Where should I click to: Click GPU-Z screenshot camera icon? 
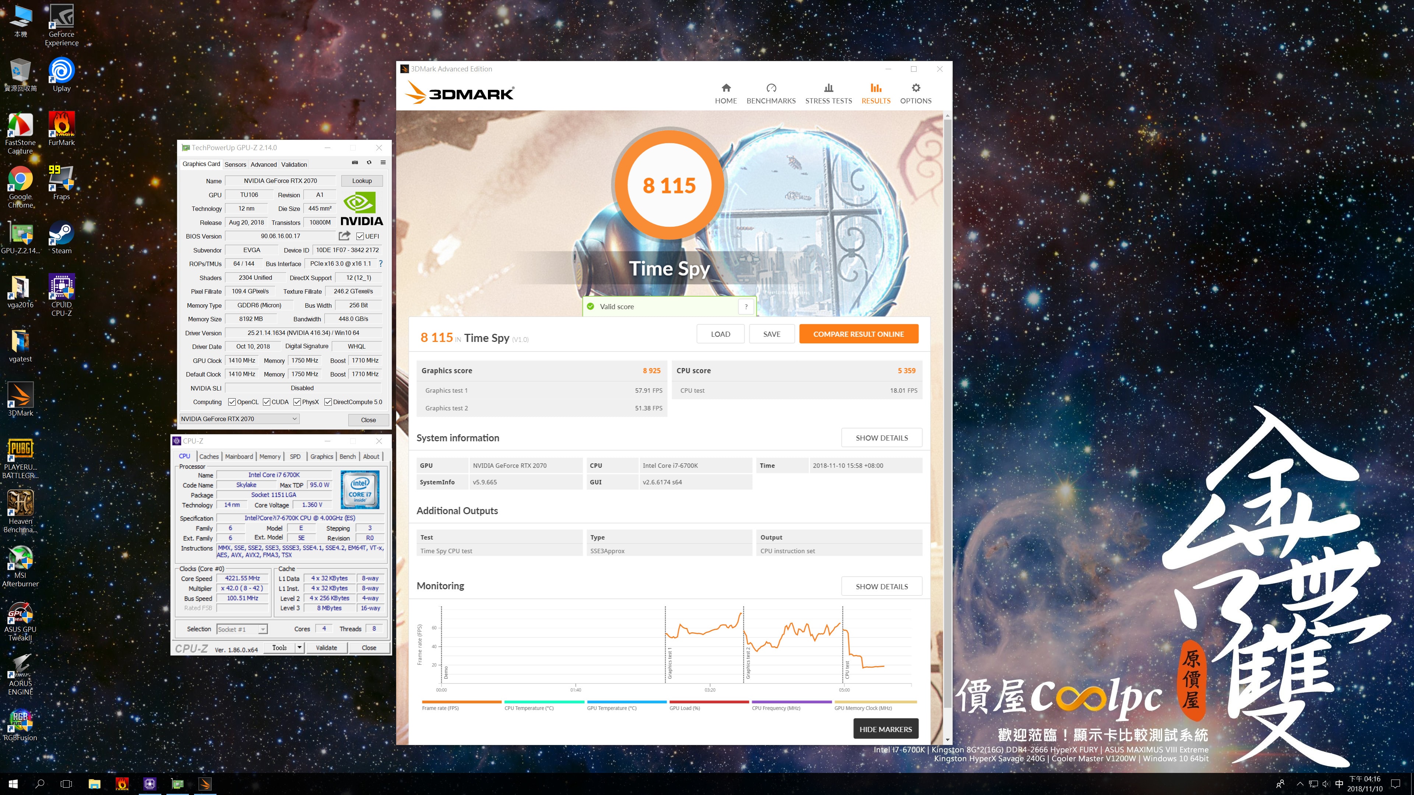(355, 163)
